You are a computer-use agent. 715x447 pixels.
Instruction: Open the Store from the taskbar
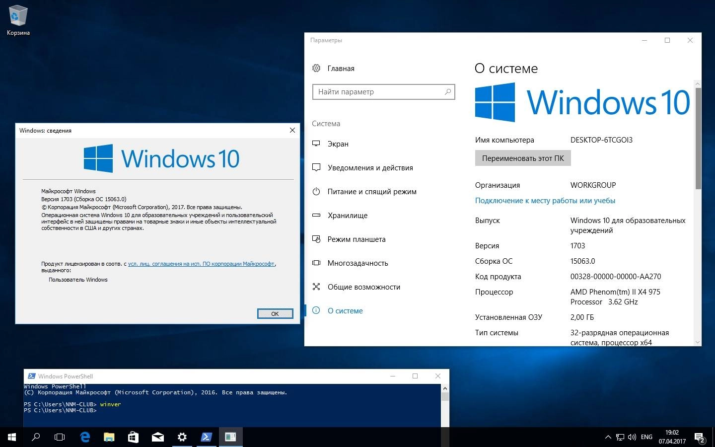point(133,437)
